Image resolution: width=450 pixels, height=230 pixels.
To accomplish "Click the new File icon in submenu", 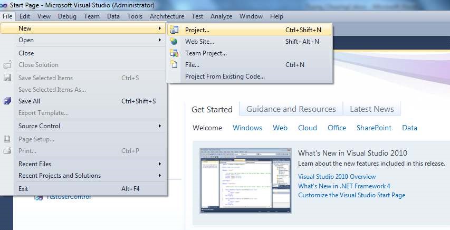I will pos(174,65).
